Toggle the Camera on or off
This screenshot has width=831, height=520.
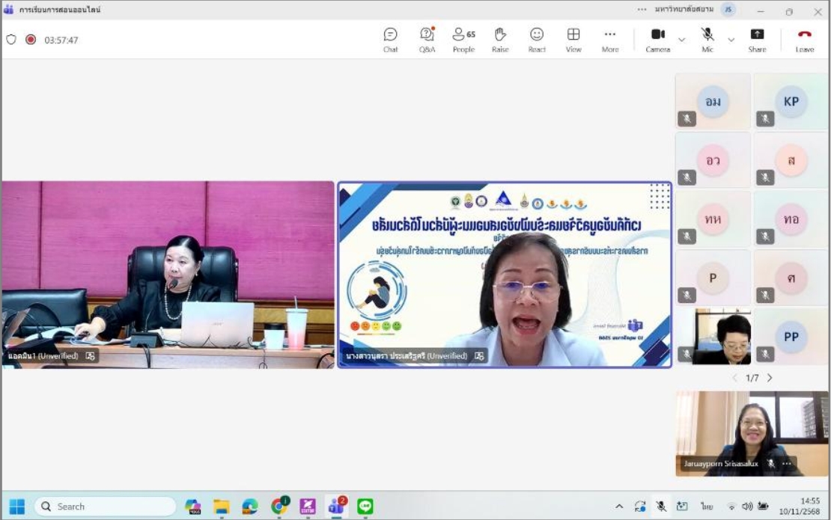(x=657, y=39)
